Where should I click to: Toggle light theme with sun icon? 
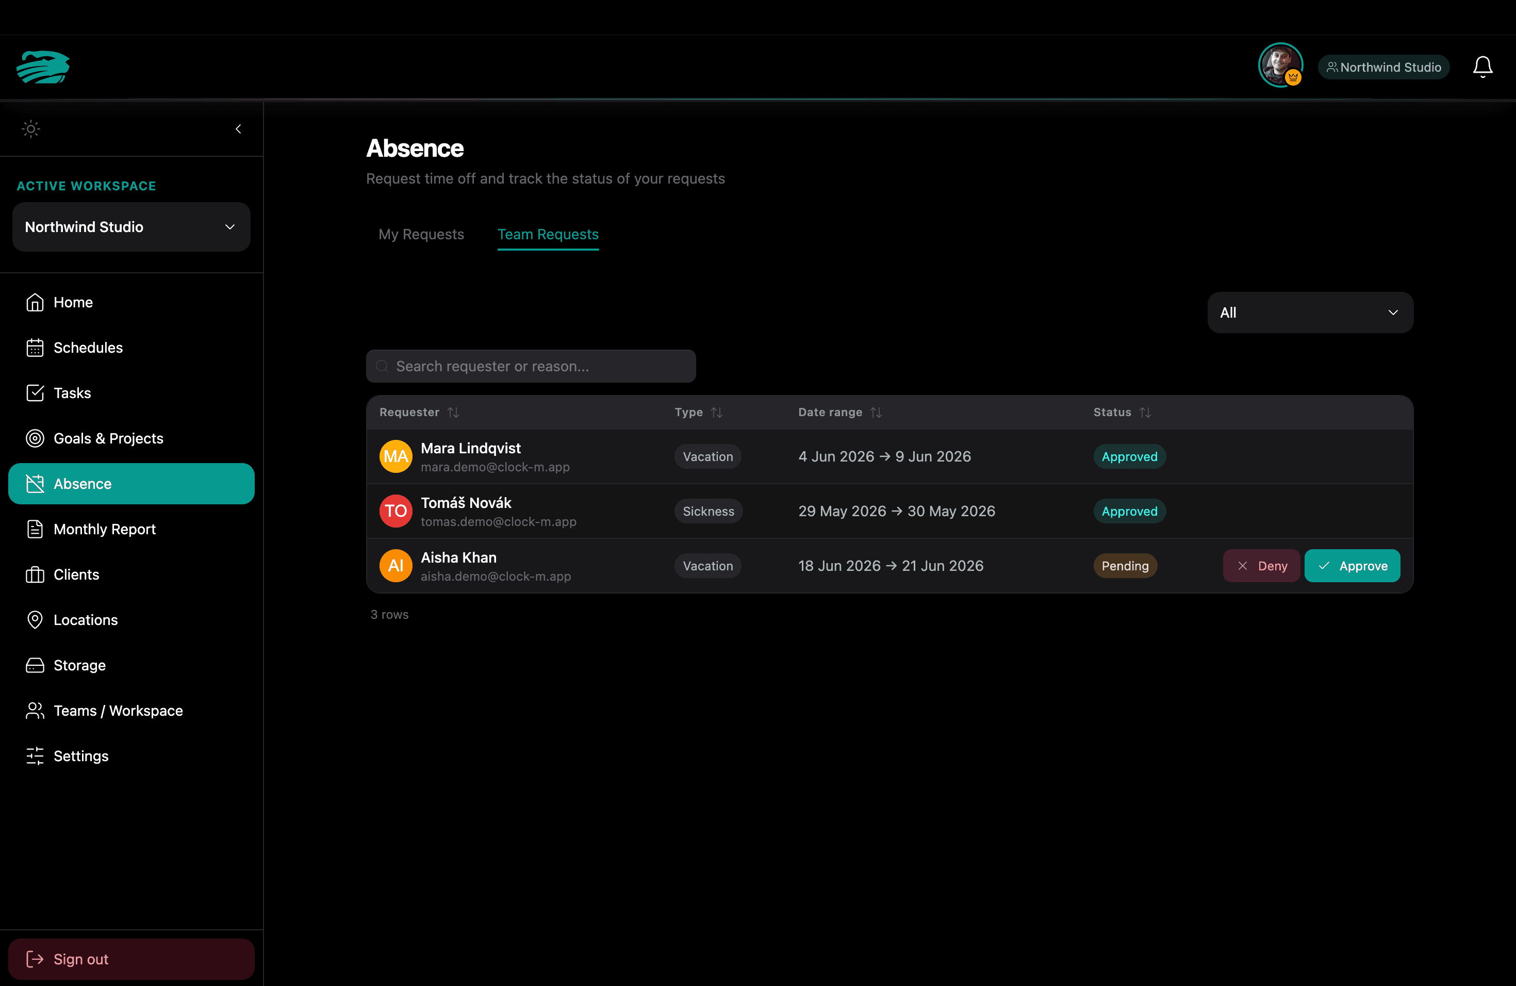click(30, 128)
